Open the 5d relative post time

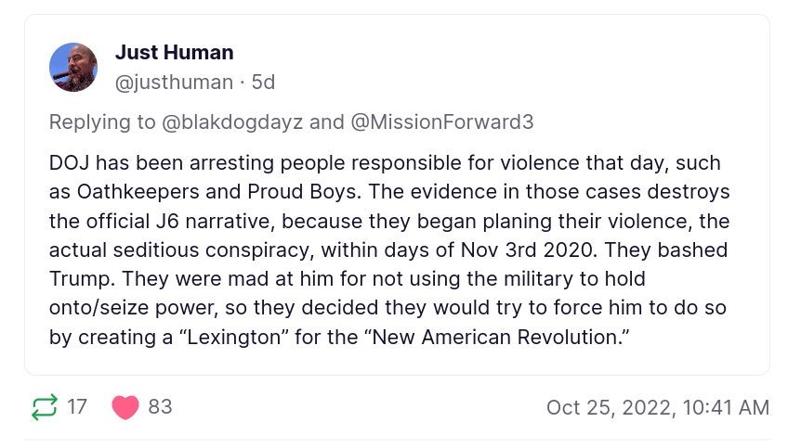point(264,82)
